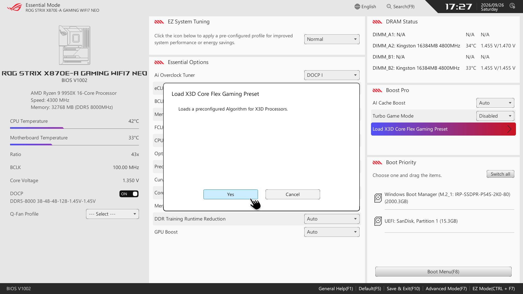Viewport: 523px width, 294px height.
Task: Click Boost Pro stripe icon
Action: point(377,90)
